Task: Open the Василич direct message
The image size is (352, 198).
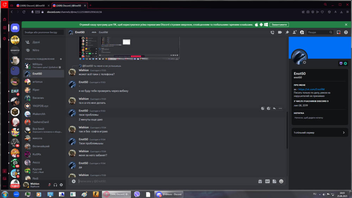Action: click(44, 98)
